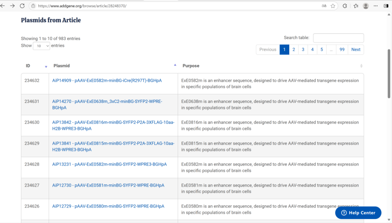Jump to page 99 of results

click(x=342, y=50)
